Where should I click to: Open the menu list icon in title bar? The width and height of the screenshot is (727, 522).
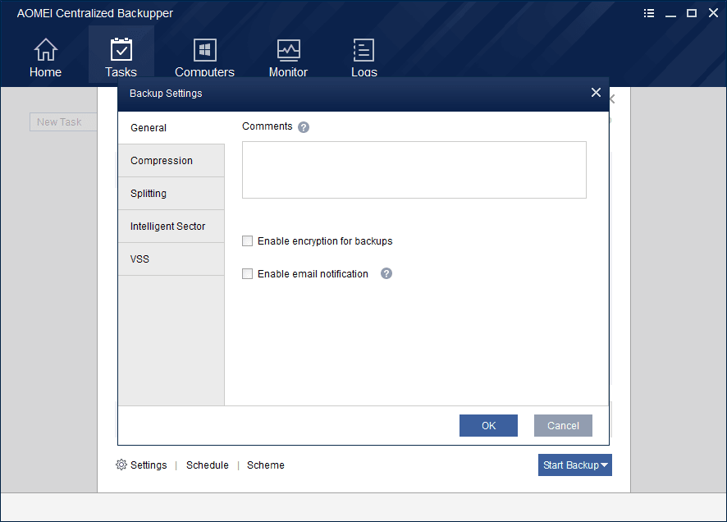pyautogui.click(x=649, y=13)
